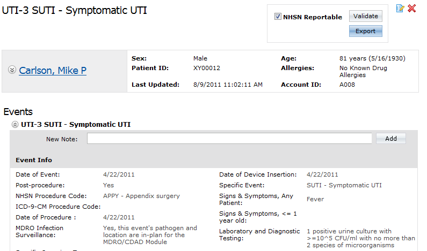Screen dimensions: 427x251
Task: Open the edit record pencil icon
Action: [x=400, y=9]
